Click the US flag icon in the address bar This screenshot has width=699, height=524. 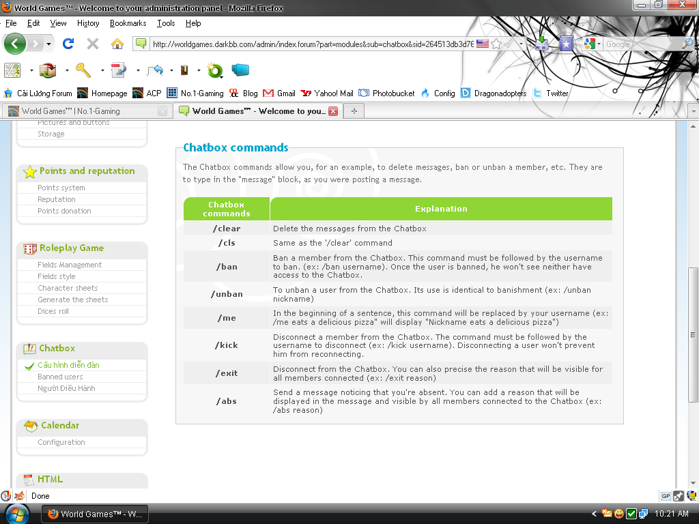[483, 44]
